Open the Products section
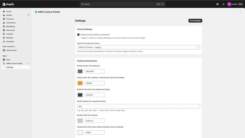 click(x=10, y=19)
